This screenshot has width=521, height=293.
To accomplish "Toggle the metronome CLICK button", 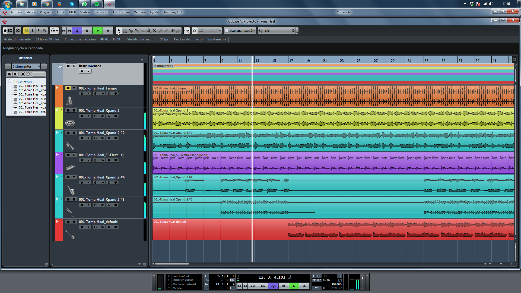I will tap(316, 276).
